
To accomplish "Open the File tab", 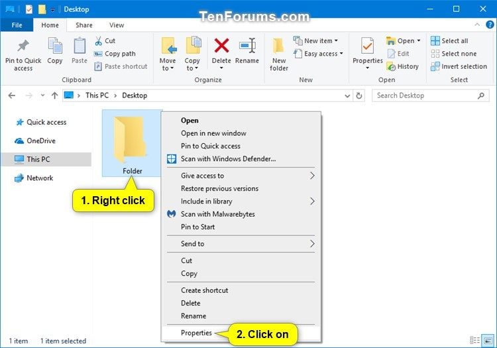I will [17, 25].
